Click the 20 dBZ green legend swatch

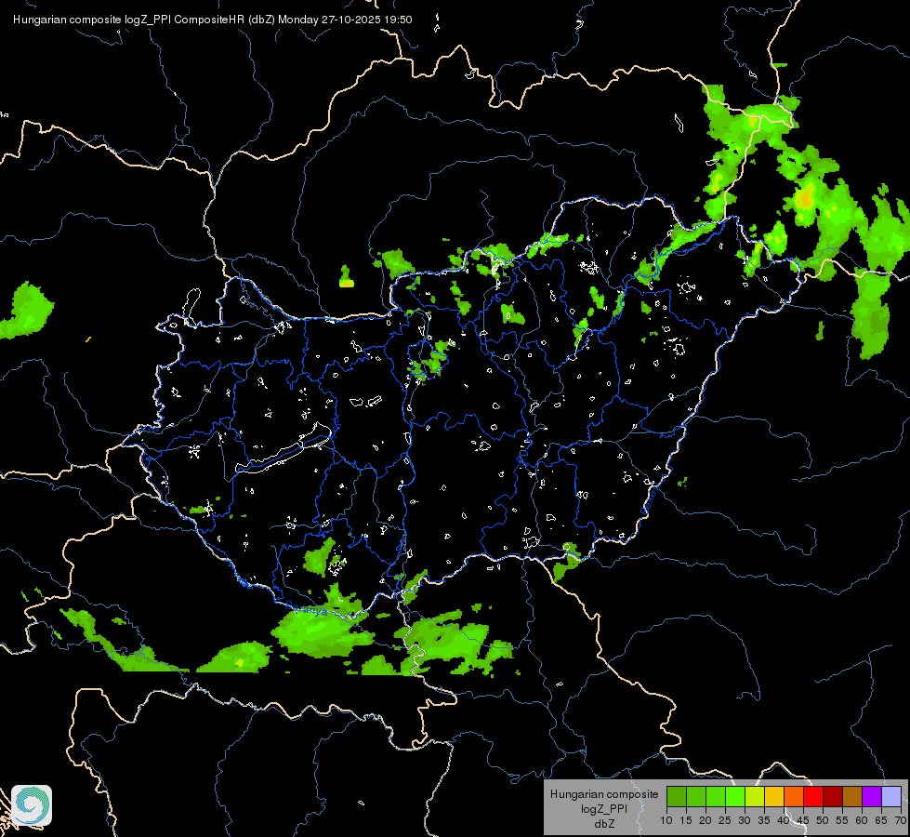(x=715, y=796)
